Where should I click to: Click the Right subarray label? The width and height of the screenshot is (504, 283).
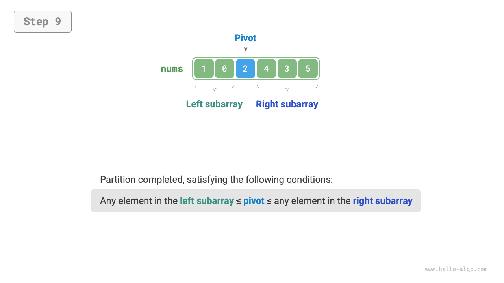click(x=287, y=104)
